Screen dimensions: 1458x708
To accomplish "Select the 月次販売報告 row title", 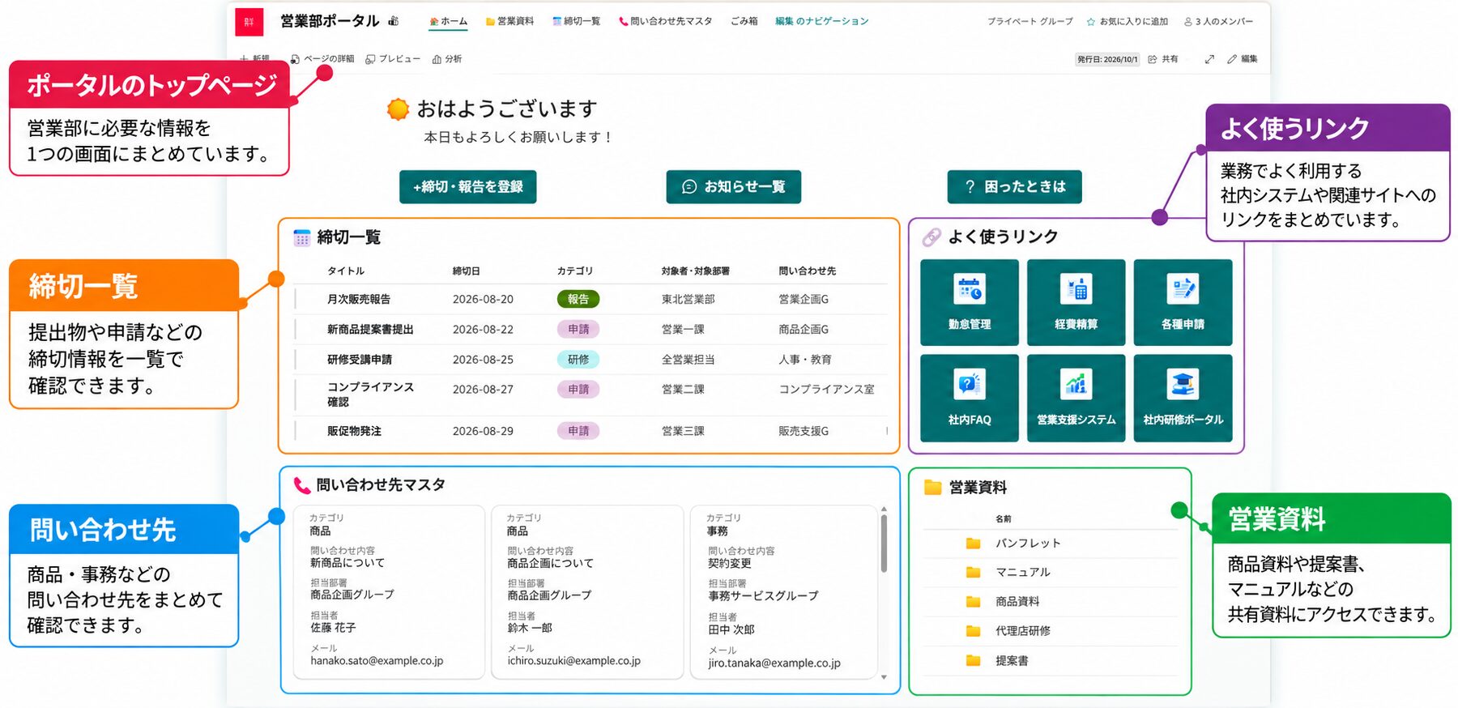I will click(359, 299).
